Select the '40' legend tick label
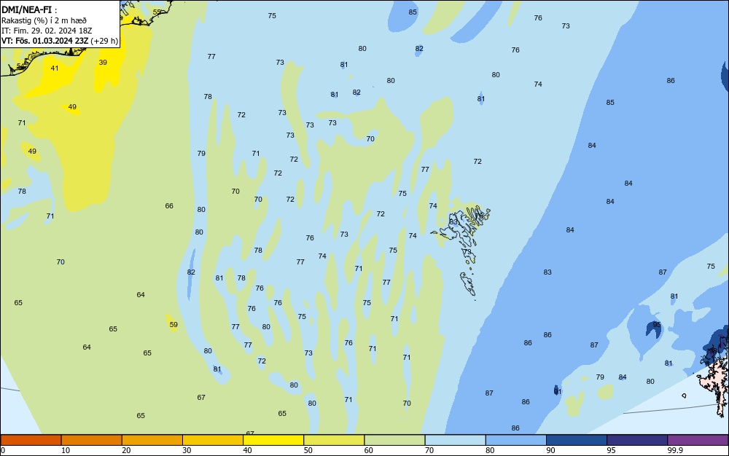Viewport: 729px width, 456px height. tap(247, 450)
